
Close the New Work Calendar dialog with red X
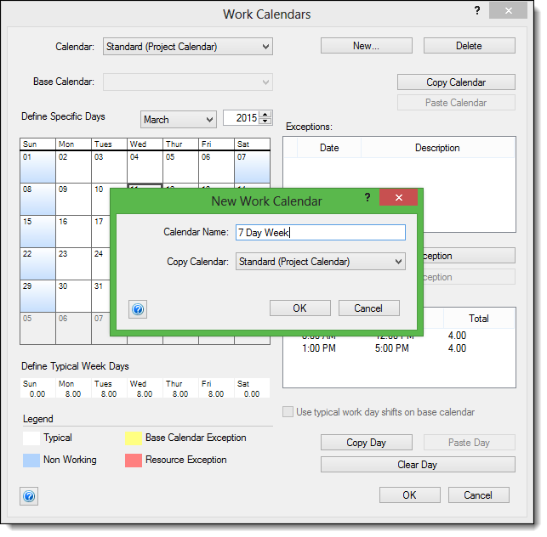[x=398, y=198]
